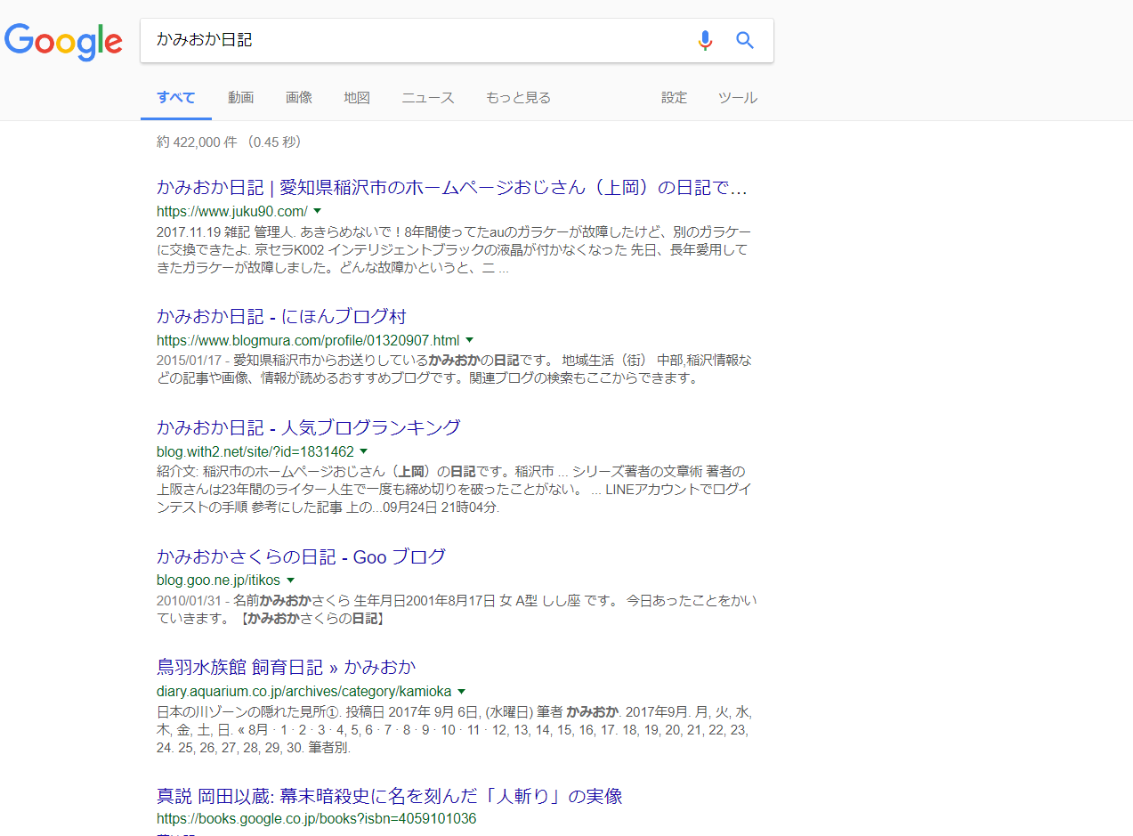The image size is (1133, 836).
Task: Click the blog.goo.ne.jp/itikos URL text
Action: 218,580
